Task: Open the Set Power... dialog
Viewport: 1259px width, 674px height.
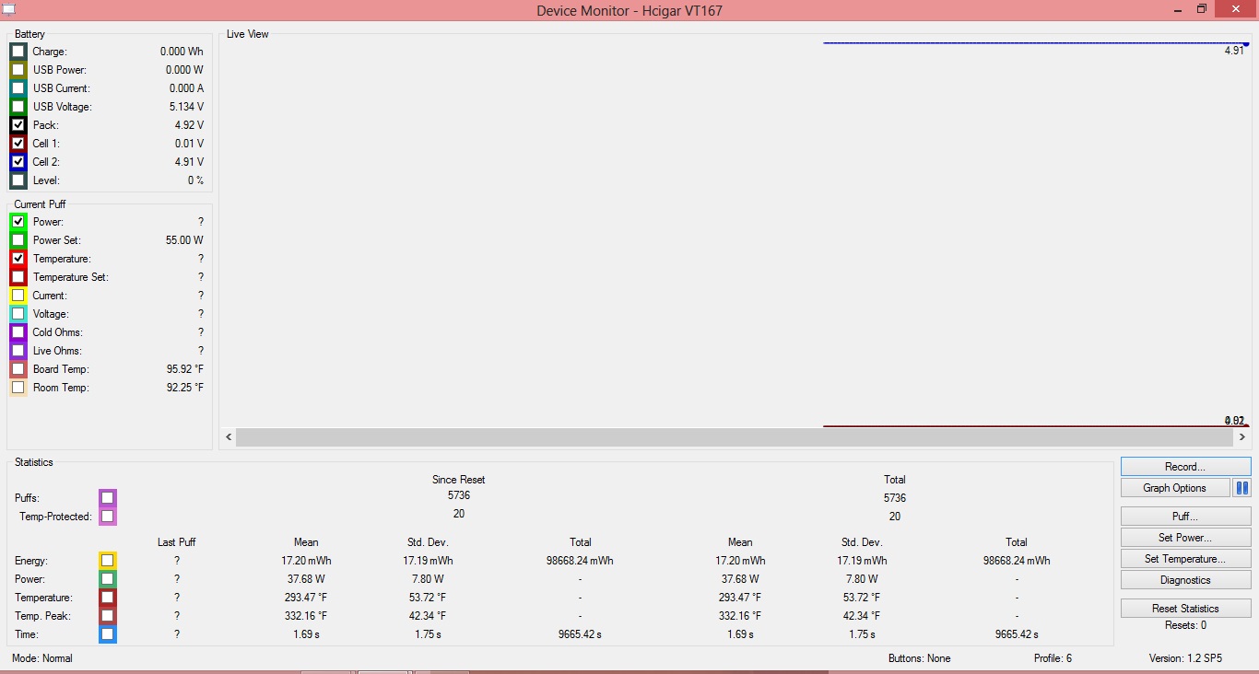Action: pos(1185,538)
